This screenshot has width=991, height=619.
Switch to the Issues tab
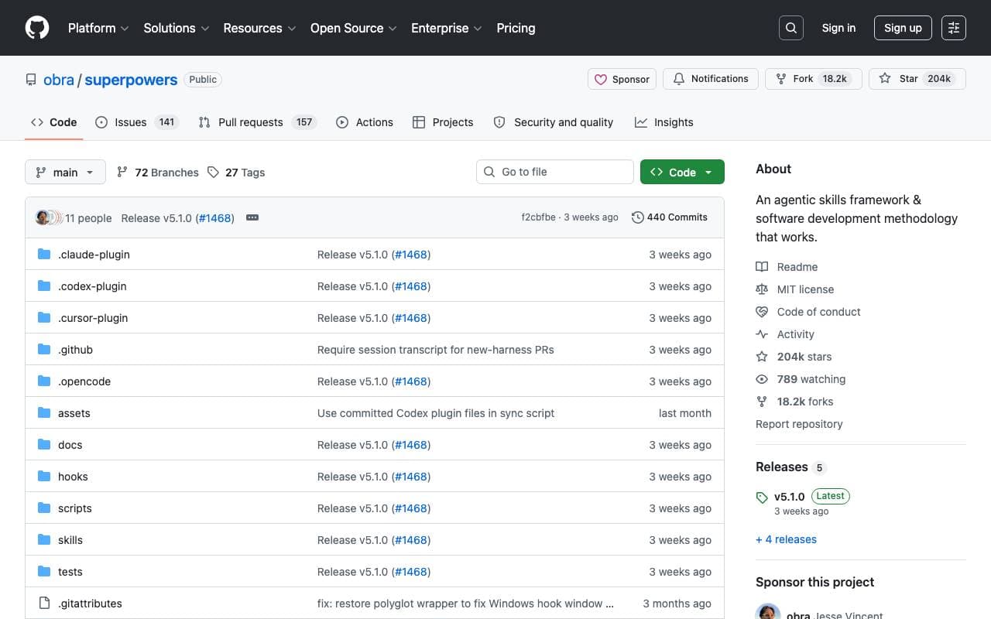(x=137, y=122)
